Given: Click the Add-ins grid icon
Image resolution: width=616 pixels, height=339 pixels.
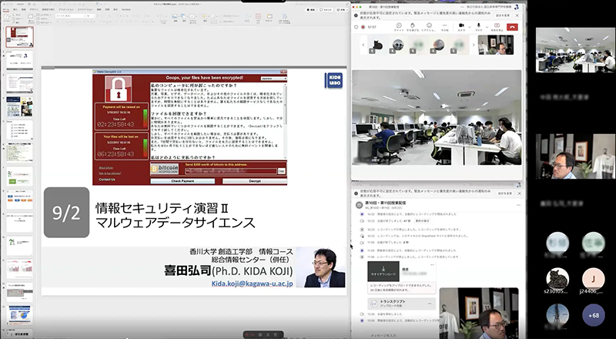Looking at the screenshot, I should 258,17.
